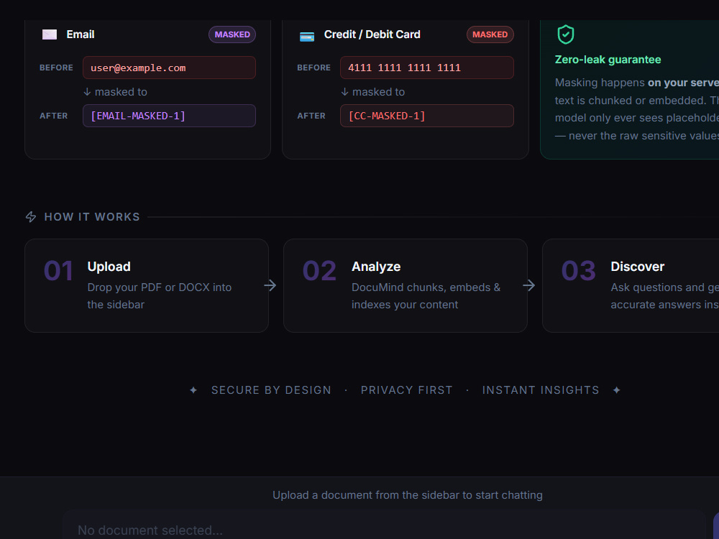Click the Email envelope icon
719x539 pixels.
point(50,34)
